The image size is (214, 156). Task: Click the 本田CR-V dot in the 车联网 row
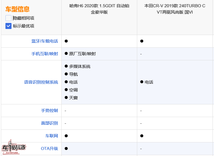click(142, 136)
